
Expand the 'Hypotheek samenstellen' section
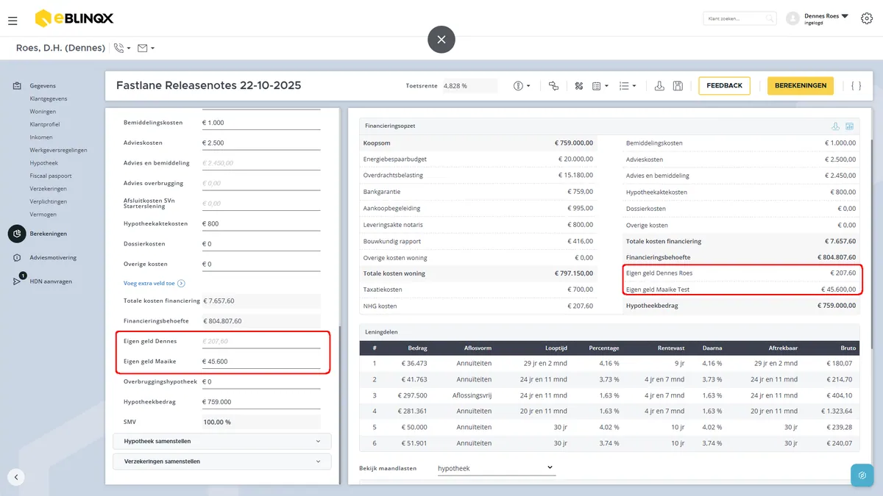tap(222, 441)
